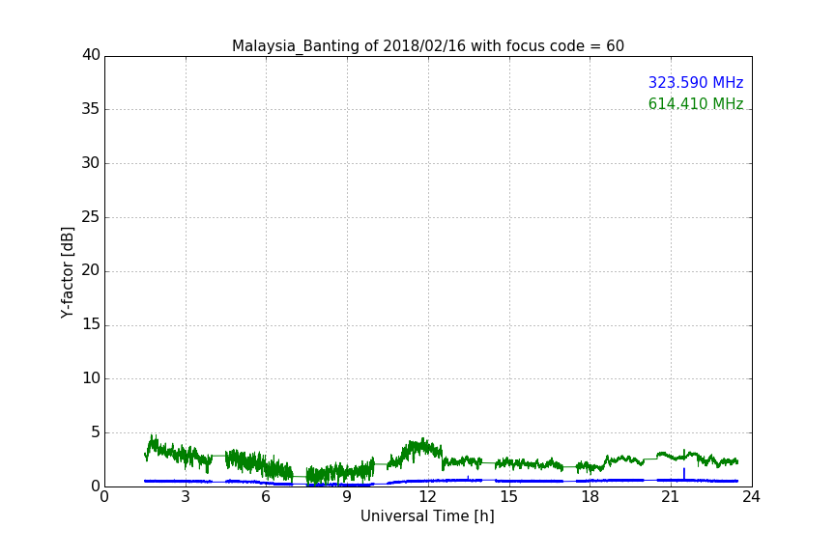
Task: Click the x-axis tick label 24
Action: tap(751, 497)
